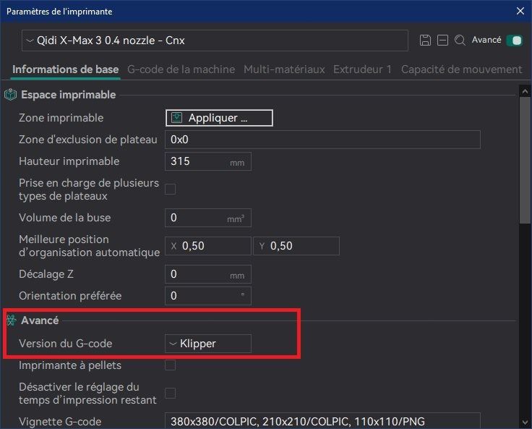The image size is (532, 429).
Task: Open the Capacité de mouvement tab
Action: click(x=461, y=69)
